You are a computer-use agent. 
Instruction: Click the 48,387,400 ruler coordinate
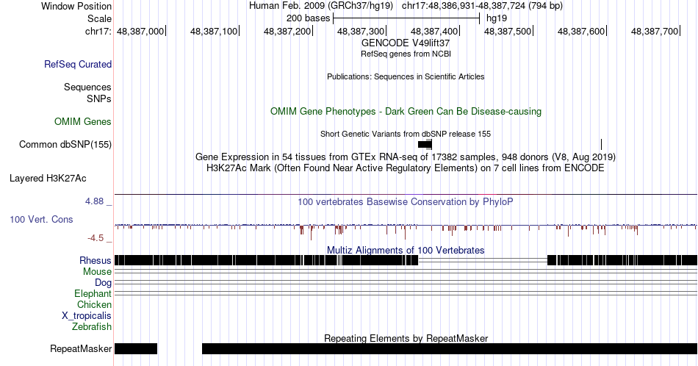pyautogui.click(x=434, y=31)
